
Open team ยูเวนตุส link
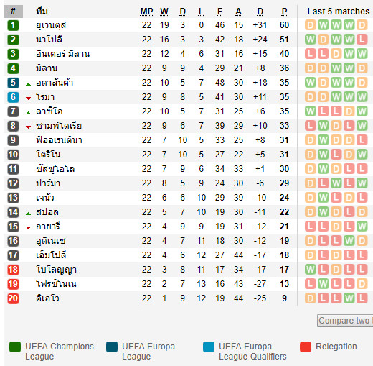(x=51, y=25)
